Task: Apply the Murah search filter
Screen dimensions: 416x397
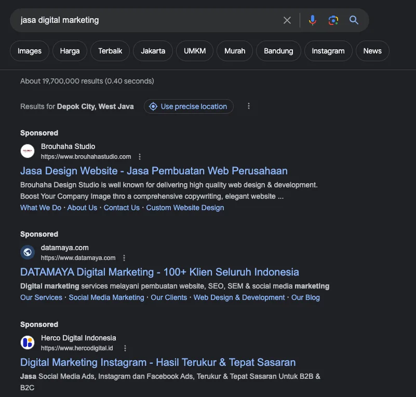Action: tap(234, 51)
